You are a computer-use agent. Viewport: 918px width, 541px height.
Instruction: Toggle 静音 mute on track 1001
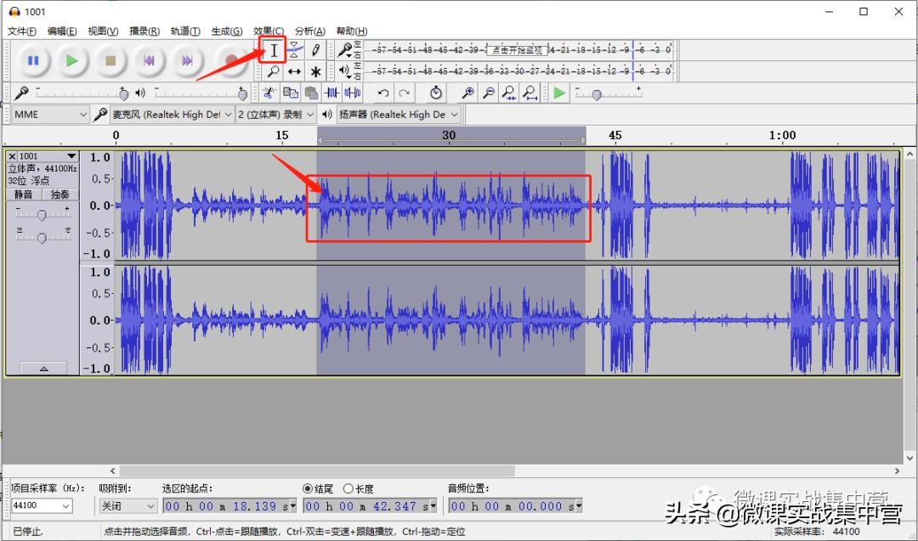[x=25, y=194]
